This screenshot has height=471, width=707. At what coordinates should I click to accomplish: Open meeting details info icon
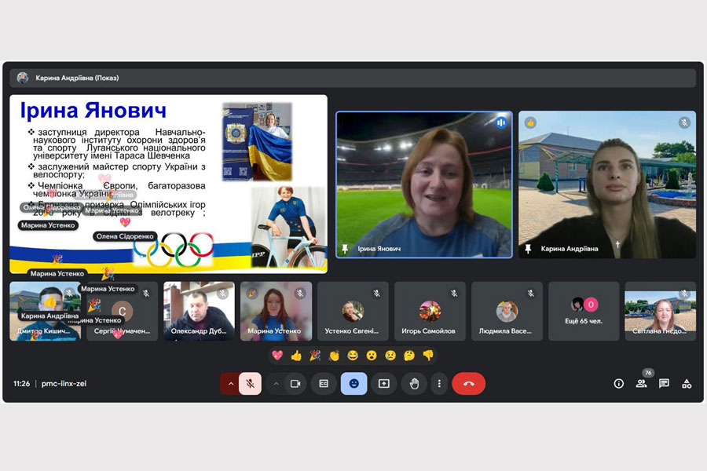[x=619, y=384]
